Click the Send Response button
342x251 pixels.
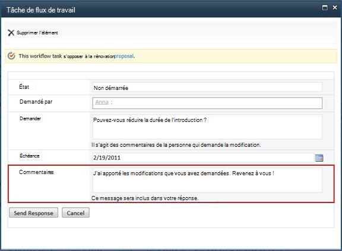click(x=34, y=213)
